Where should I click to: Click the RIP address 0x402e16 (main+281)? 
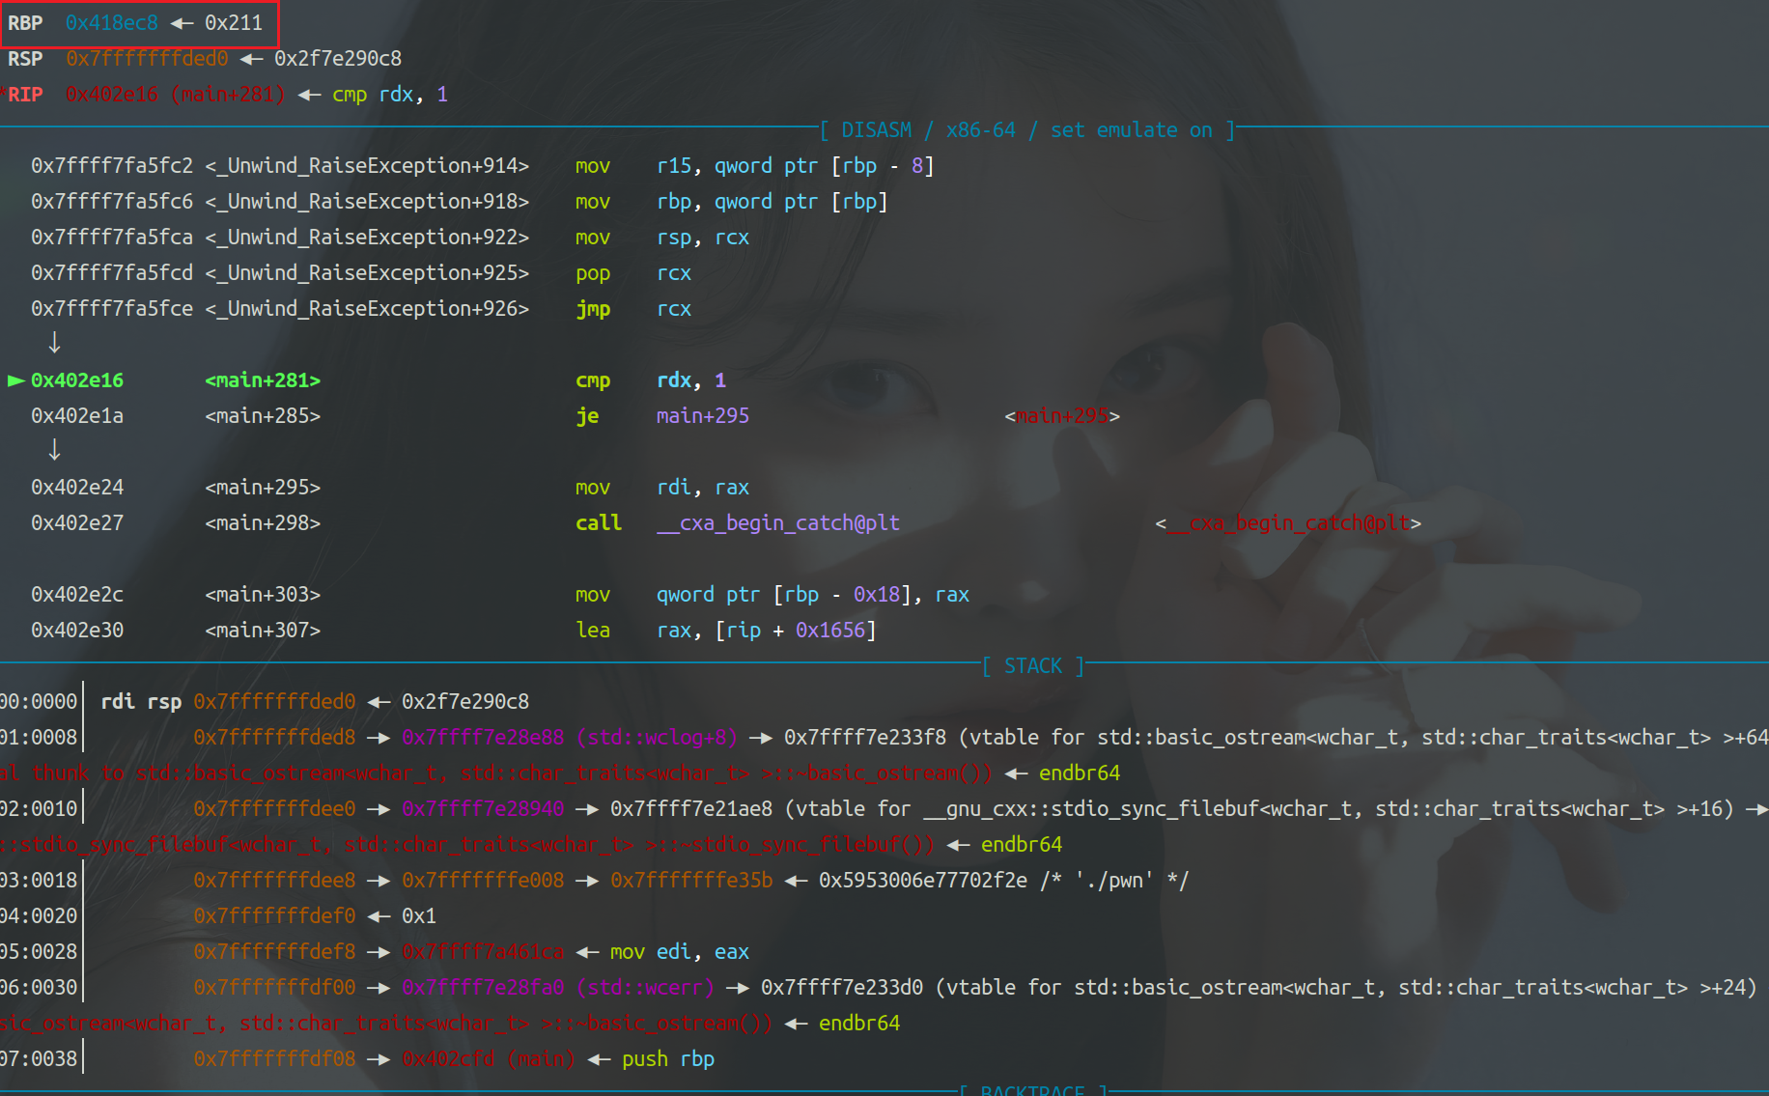175,95
